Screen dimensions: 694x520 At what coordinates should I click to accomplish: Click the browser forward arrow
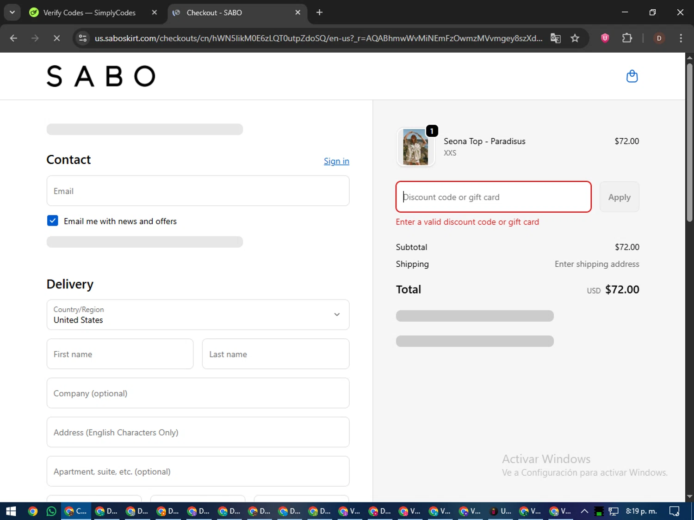click(35, 38)
